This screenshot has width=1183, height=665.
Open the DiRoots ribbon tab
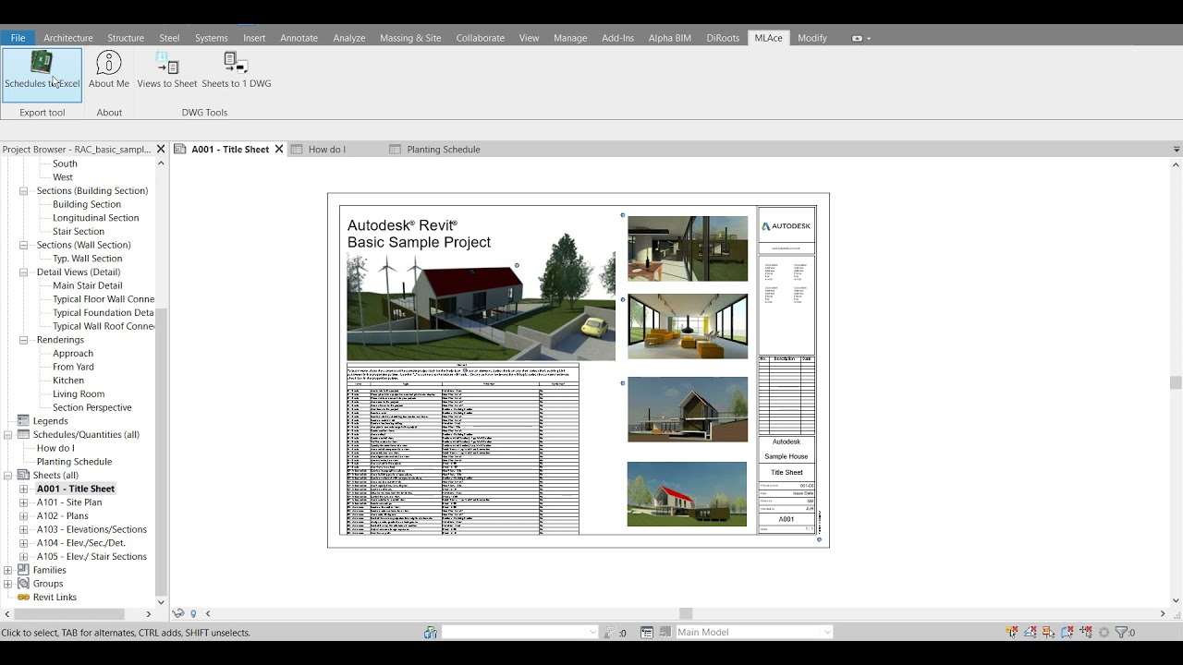click(723, 38)
